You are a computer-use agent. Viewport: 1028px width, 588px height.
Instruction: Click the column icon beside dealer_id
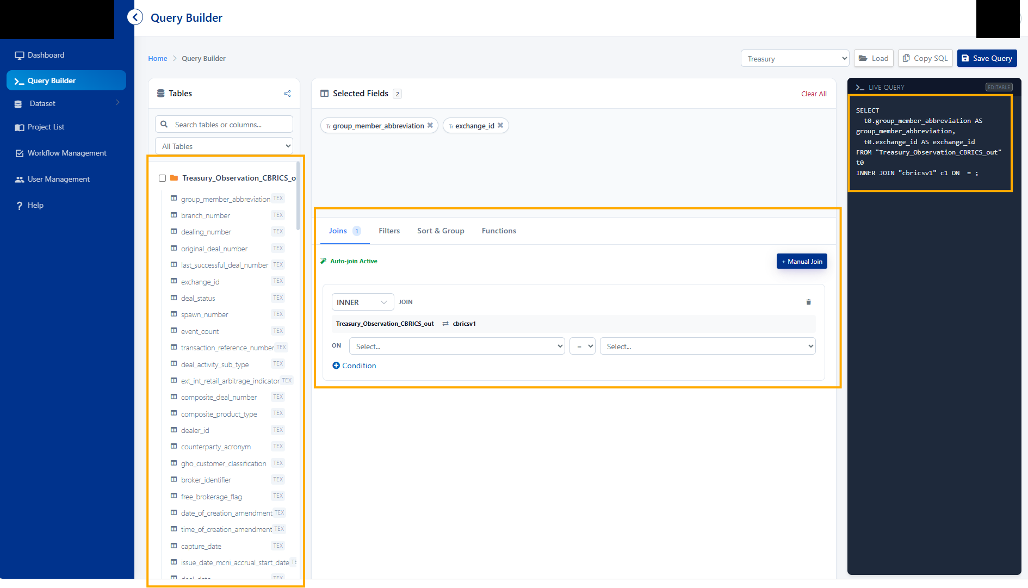coord(174,430)
